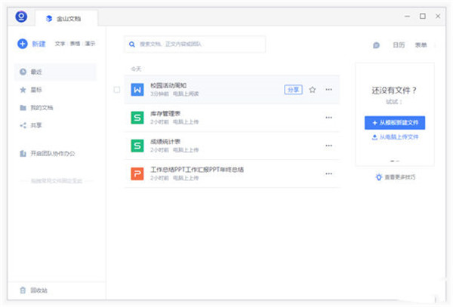Image resolution: width=453 pixels, height=307 pixels.
Task: Maximize the window
Action: click(423, 16)
